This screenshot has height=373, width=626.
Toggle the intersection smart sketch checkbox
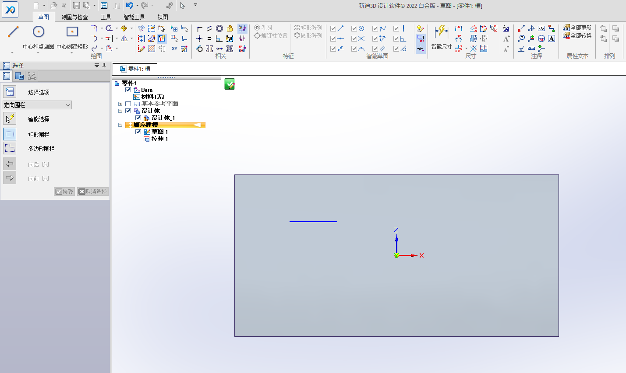click(354, 38)
